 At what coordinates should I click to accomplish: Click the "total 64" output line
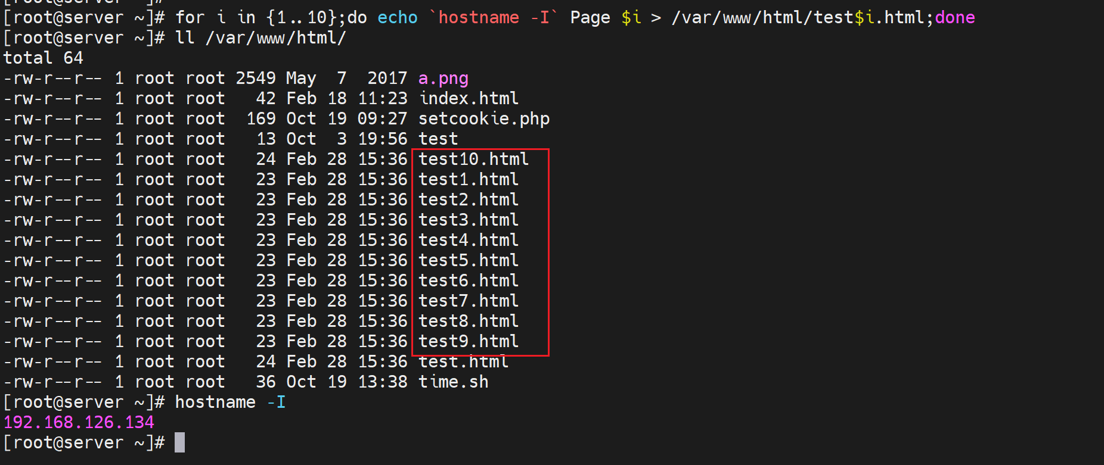44,58
